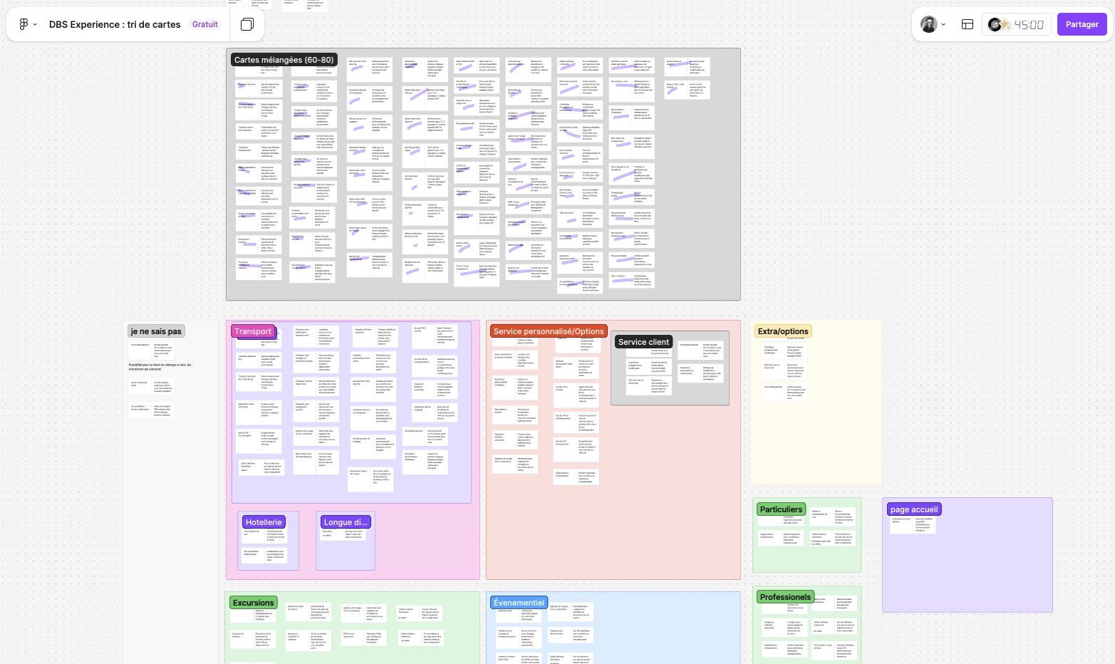This screenshot has height=664, width=1115.
Task: Click the layout panel toggle icon
Action: click(968, 24)
